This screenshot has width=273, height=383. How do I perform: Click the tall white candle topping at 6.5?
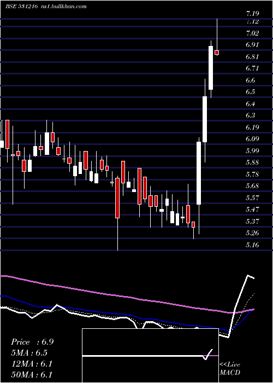(205, 119)
